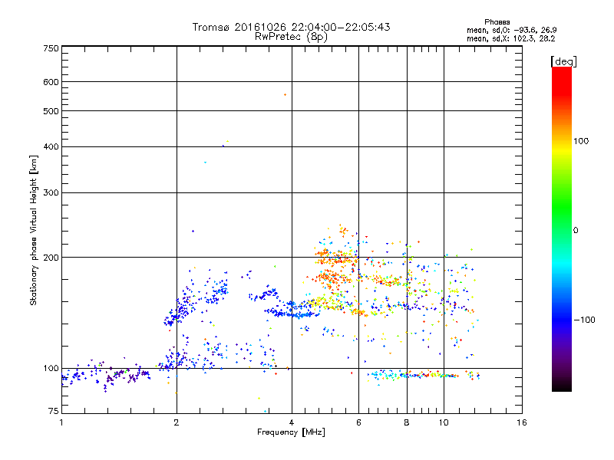Click the x-axis '8' tick label
The image size is (614, 460).
pyautogui.click(x=407, y=422)
